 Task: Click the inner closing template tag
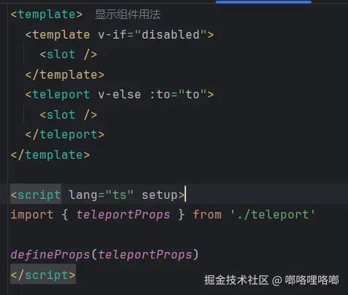coord(65,74)
